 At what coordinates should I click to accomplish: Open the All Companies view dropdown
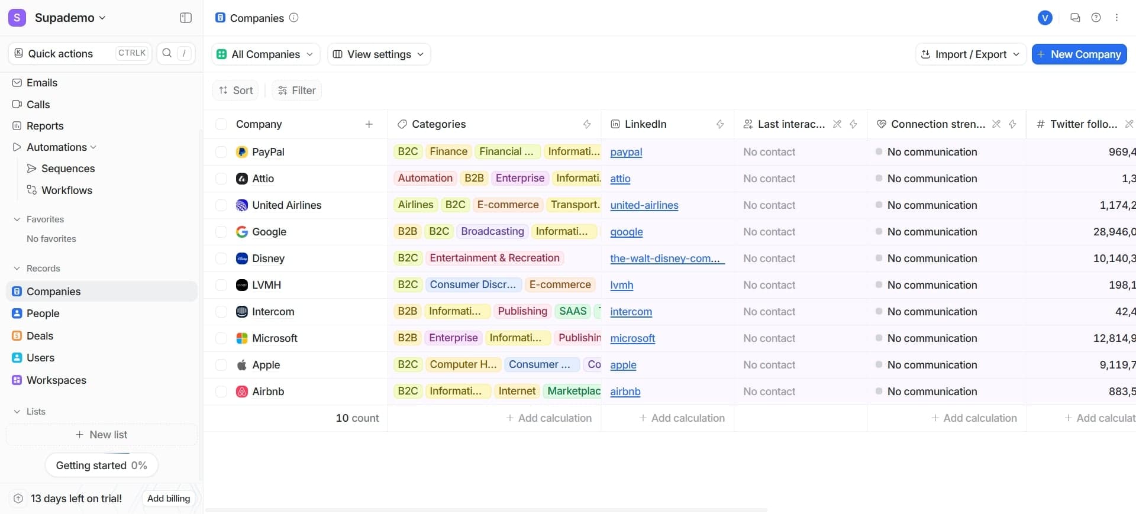[266, 54]
